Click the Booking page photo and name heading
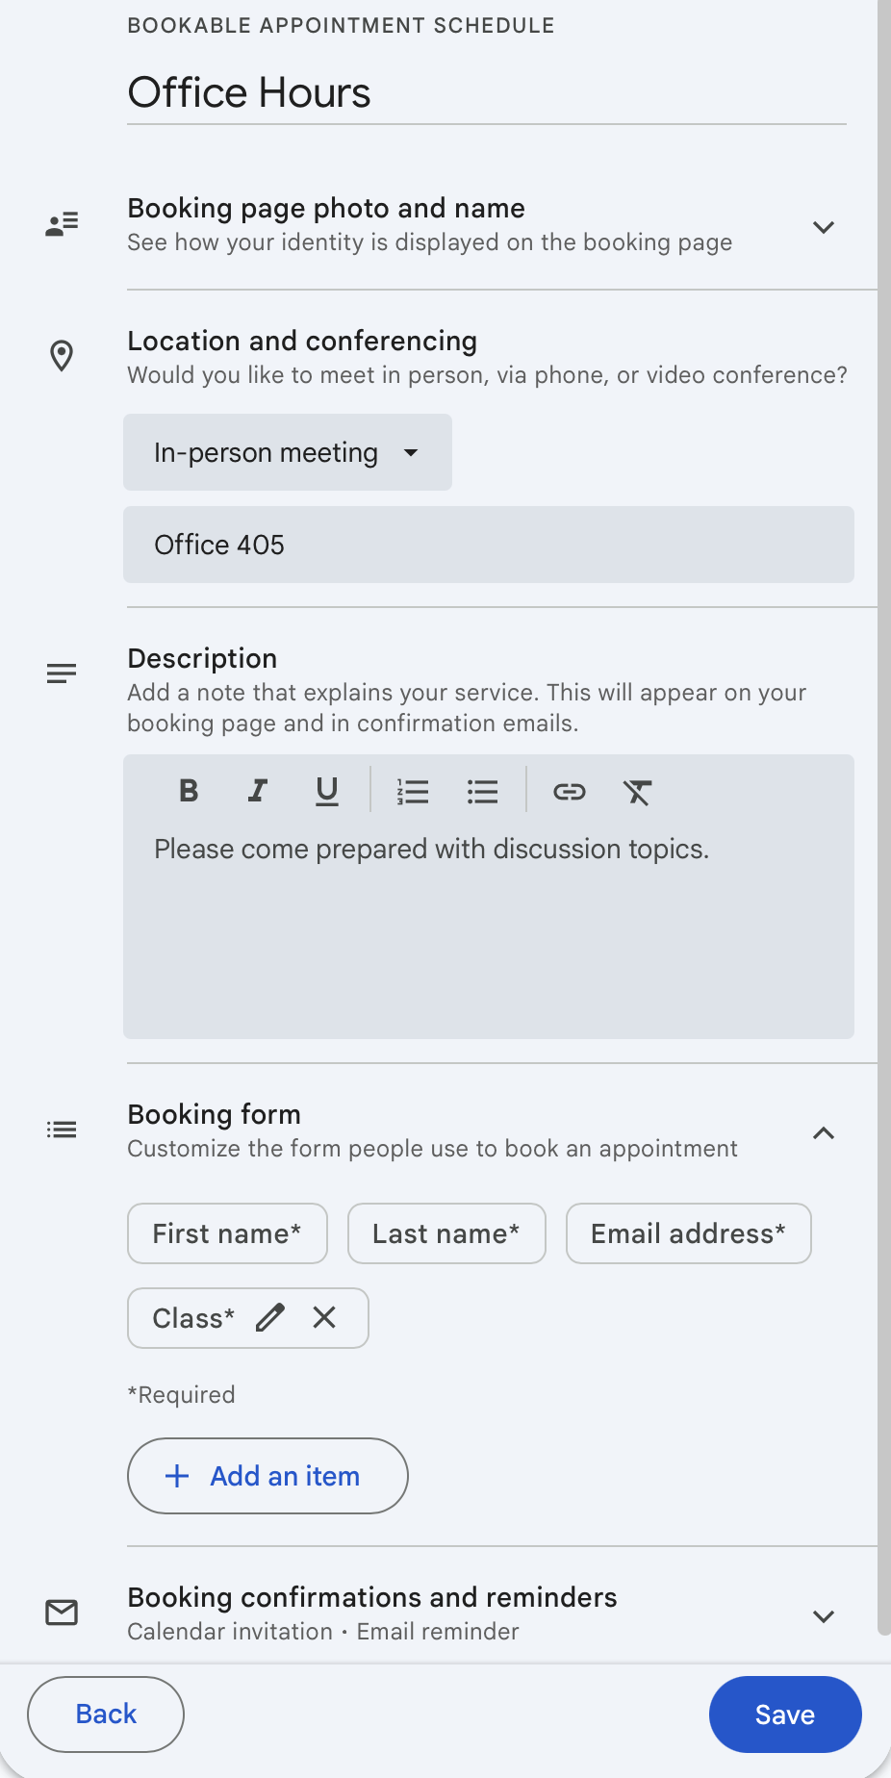Screen dimensions: 891x1778 coord(326,208)
